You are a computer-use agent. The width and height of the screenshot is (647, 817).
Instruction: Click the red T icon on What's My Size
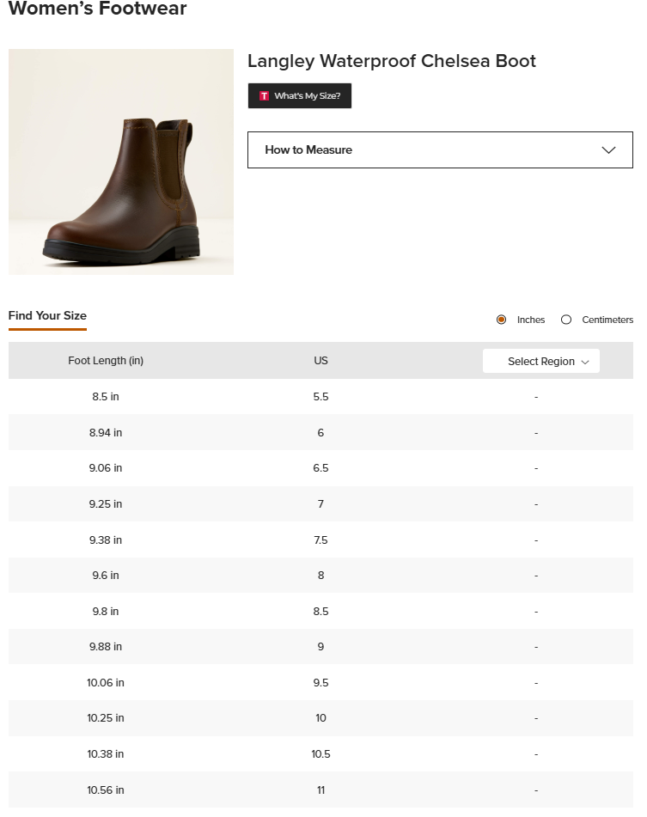coord(264,96)
